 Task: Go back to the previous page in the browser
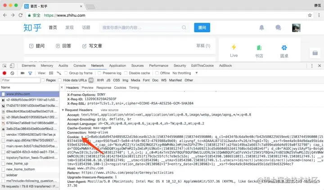click(x=5, y=15)
